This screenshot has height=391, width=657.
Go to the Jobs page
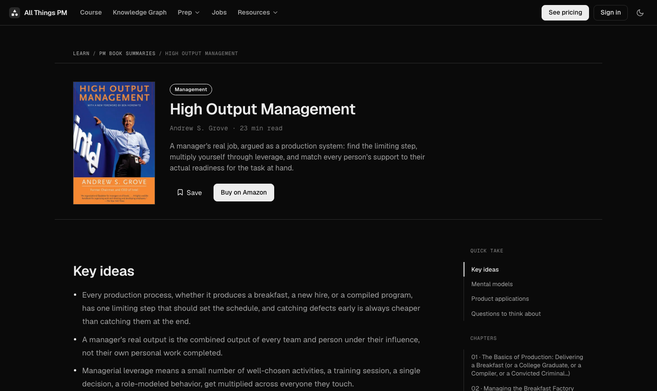(219, 12)
